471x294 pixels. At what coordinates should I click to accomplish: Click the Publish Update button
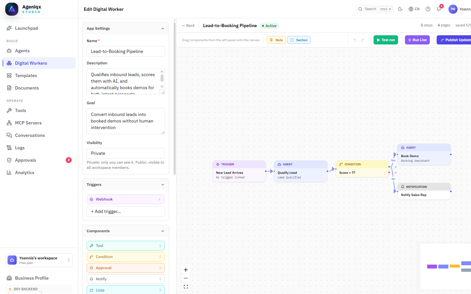pyautogui.click(x=454, y=40)
